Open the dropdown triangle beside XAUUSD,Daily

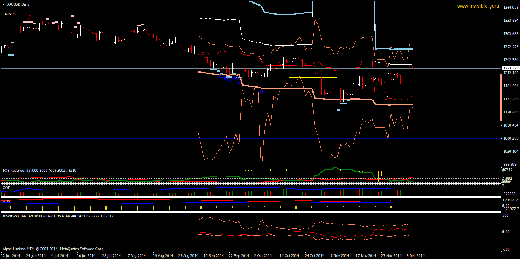pos(4,4)
